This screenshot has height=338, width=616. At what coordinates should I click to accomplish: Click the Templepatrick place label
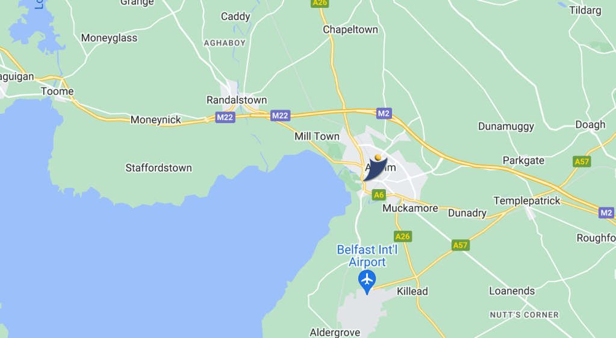527,201
